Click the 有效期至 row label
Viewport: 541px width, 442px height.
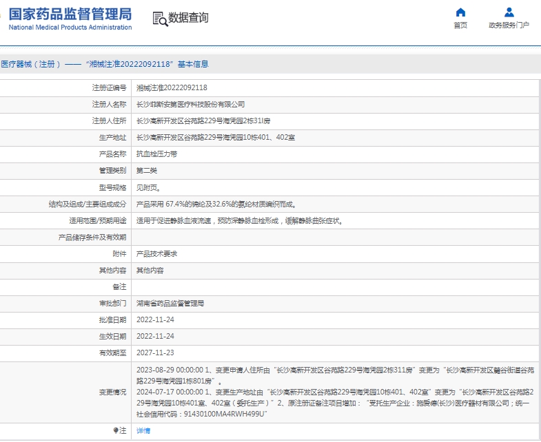(x=112, y=352)
